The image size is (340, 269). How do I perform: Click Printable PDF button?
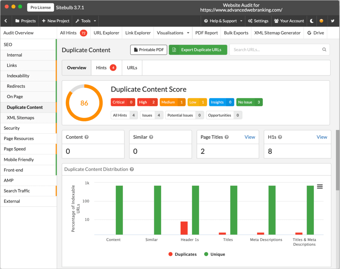[149, 50]
